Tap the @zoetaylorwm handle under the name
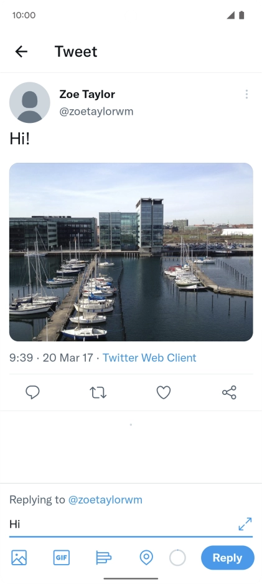The width and height of the screenshot is (262, 584). pyautogui.click(x=96, y=111)
